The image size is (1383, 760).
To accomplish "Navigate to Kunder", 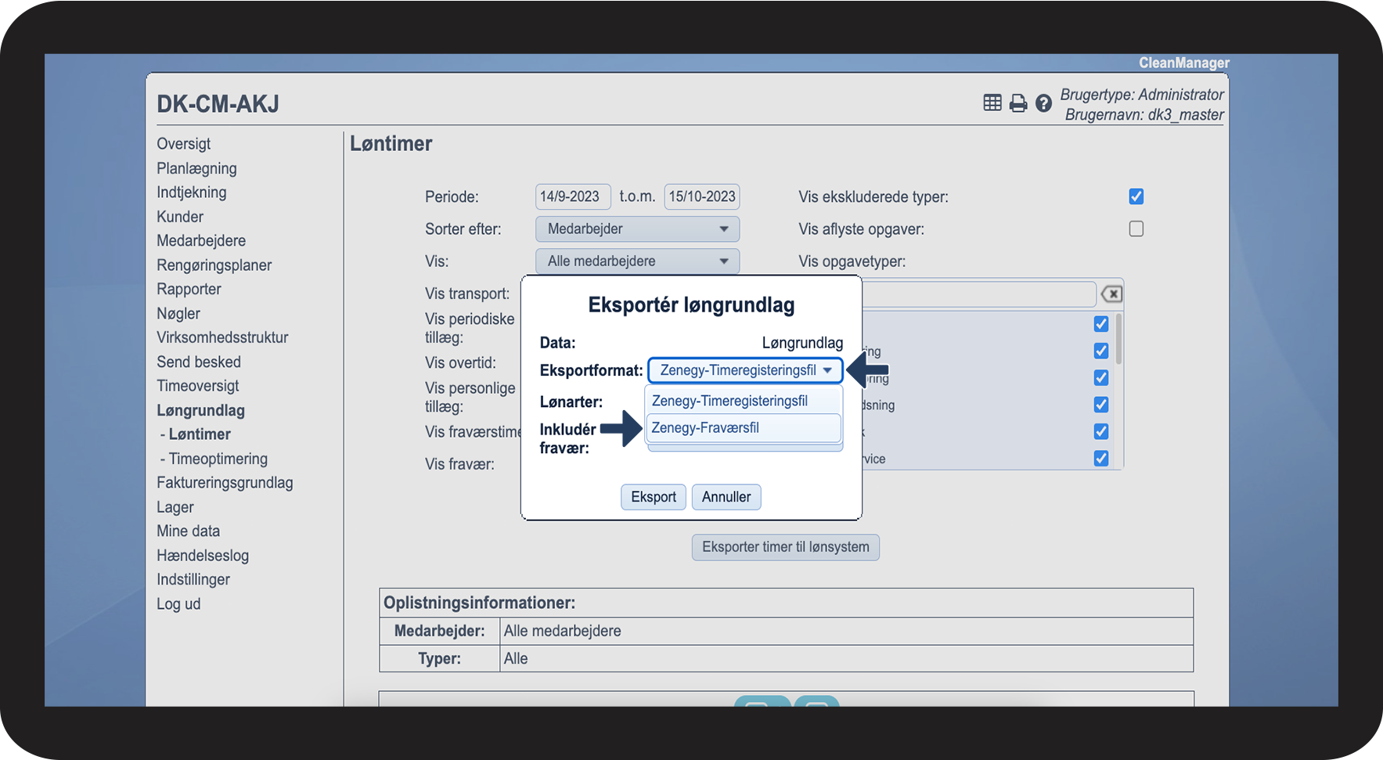I will [x=180, y=217].
